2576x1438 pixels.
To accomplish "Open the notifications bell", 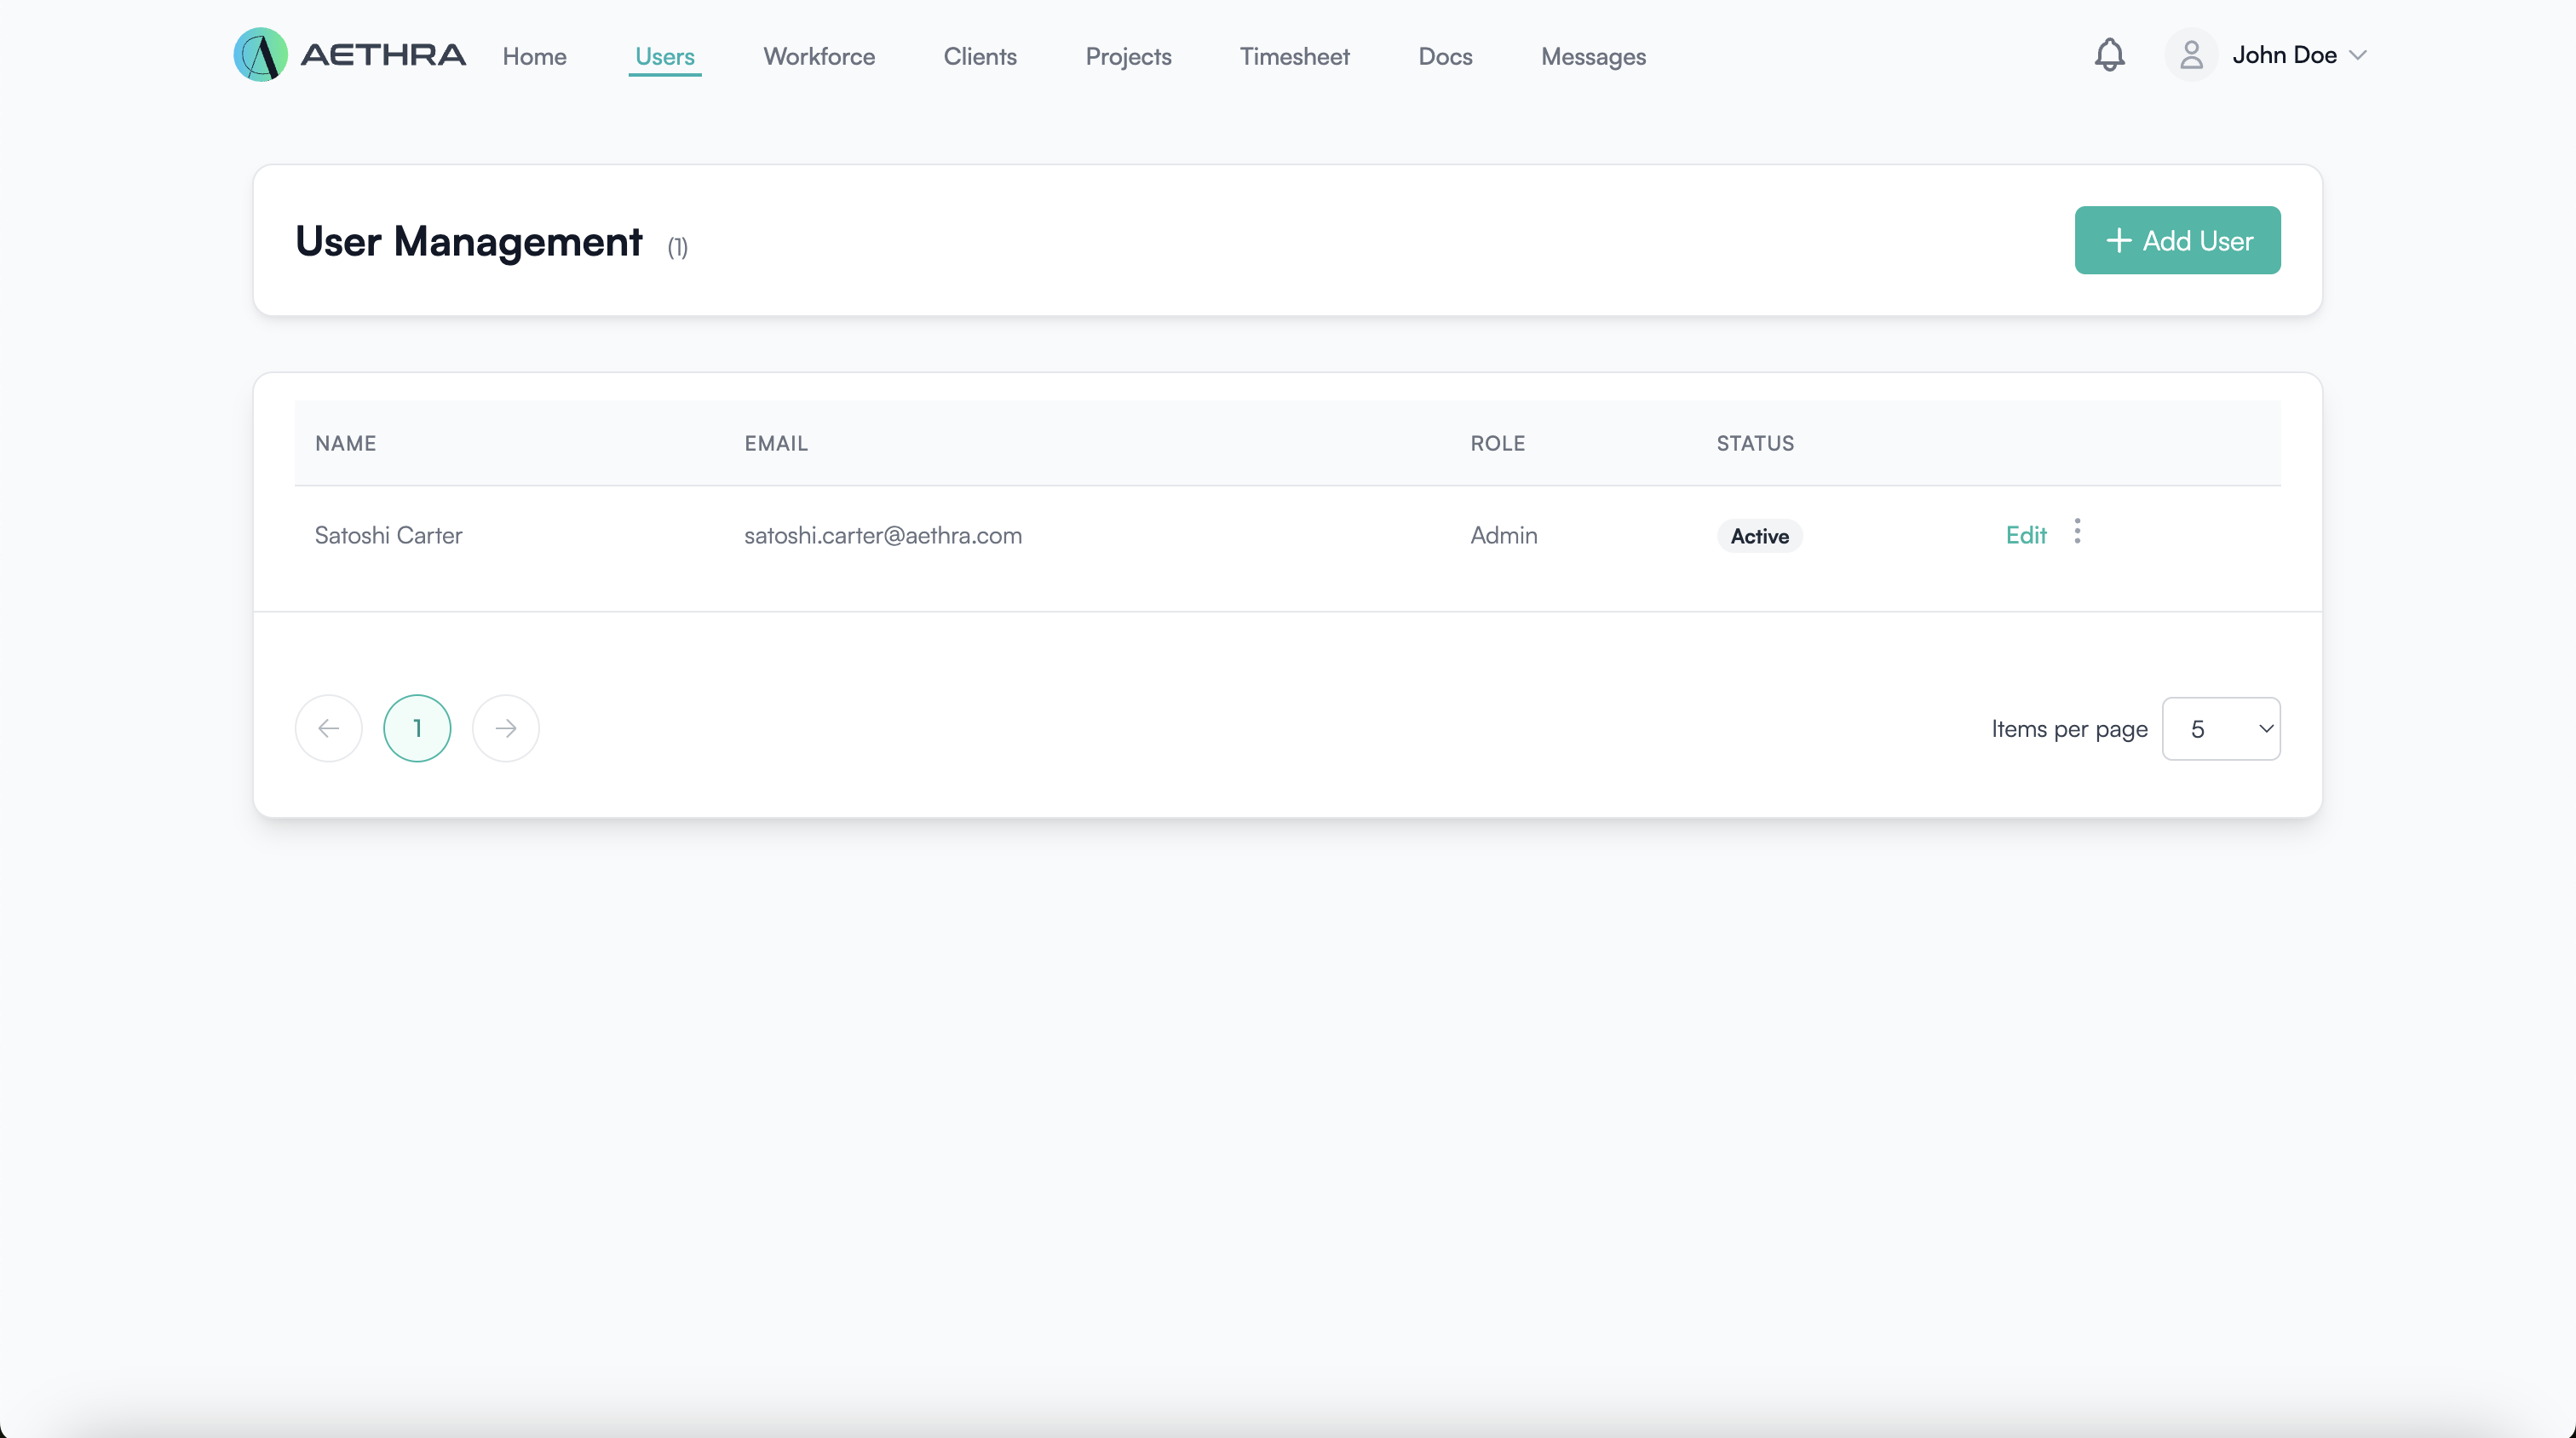I will (x=2109, y=55).
